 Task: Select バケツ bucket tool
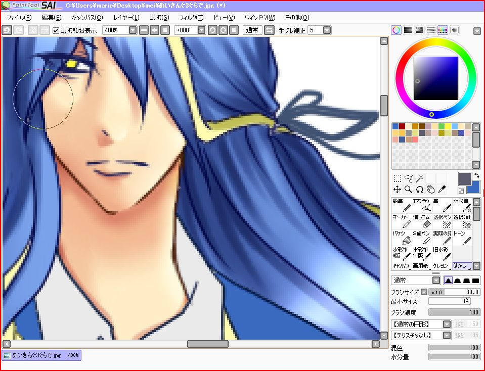pos(402,238)
